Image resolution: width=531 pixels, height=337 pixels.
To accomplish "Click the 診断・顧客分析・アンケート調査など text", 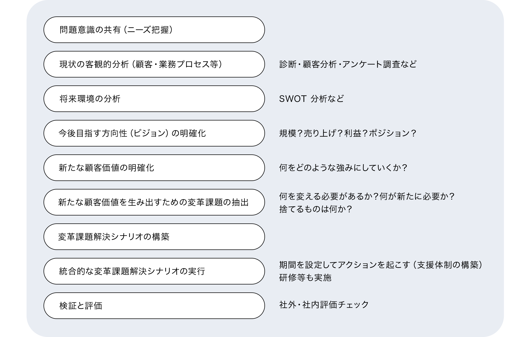I will click(348, 64).
